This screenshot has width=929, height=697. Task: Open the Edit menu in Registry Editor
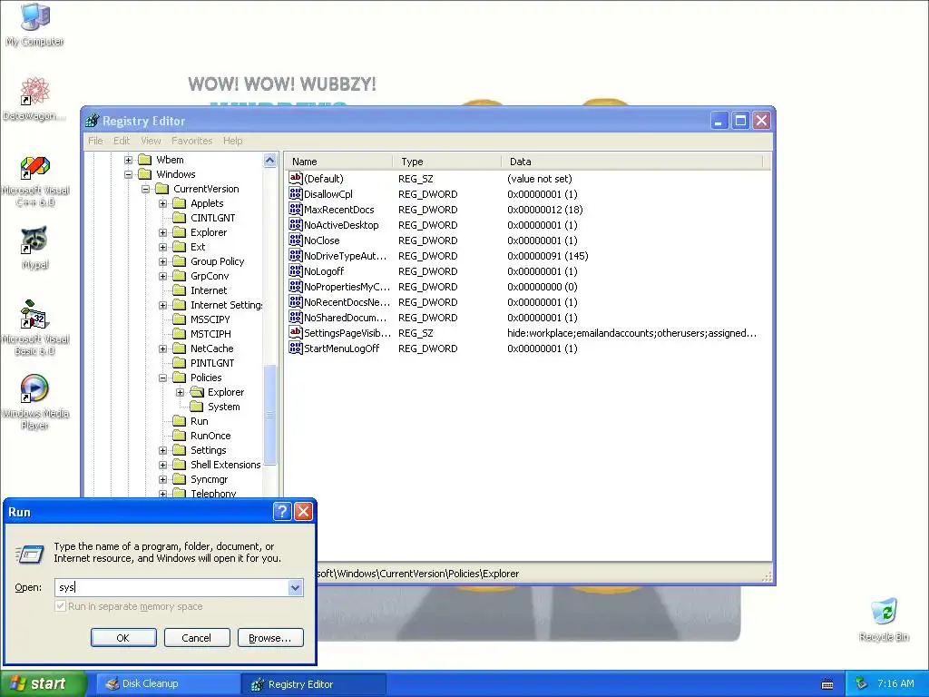click(122, 141)
